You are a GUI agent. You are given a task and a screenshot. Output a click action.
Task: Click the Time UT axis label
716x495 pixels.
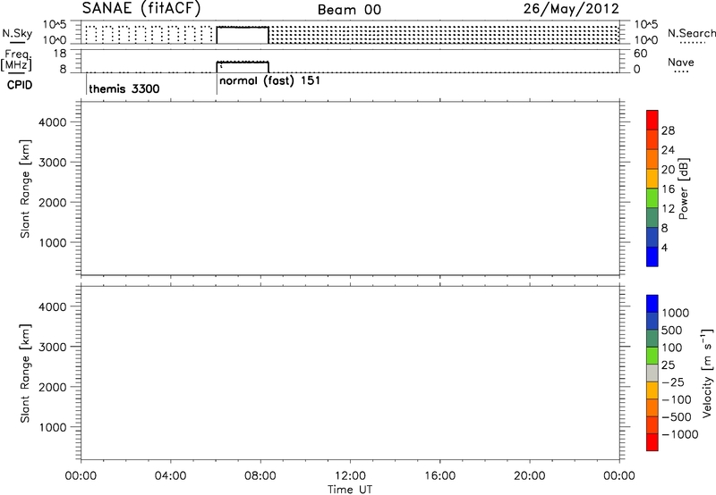click(350, 490)
